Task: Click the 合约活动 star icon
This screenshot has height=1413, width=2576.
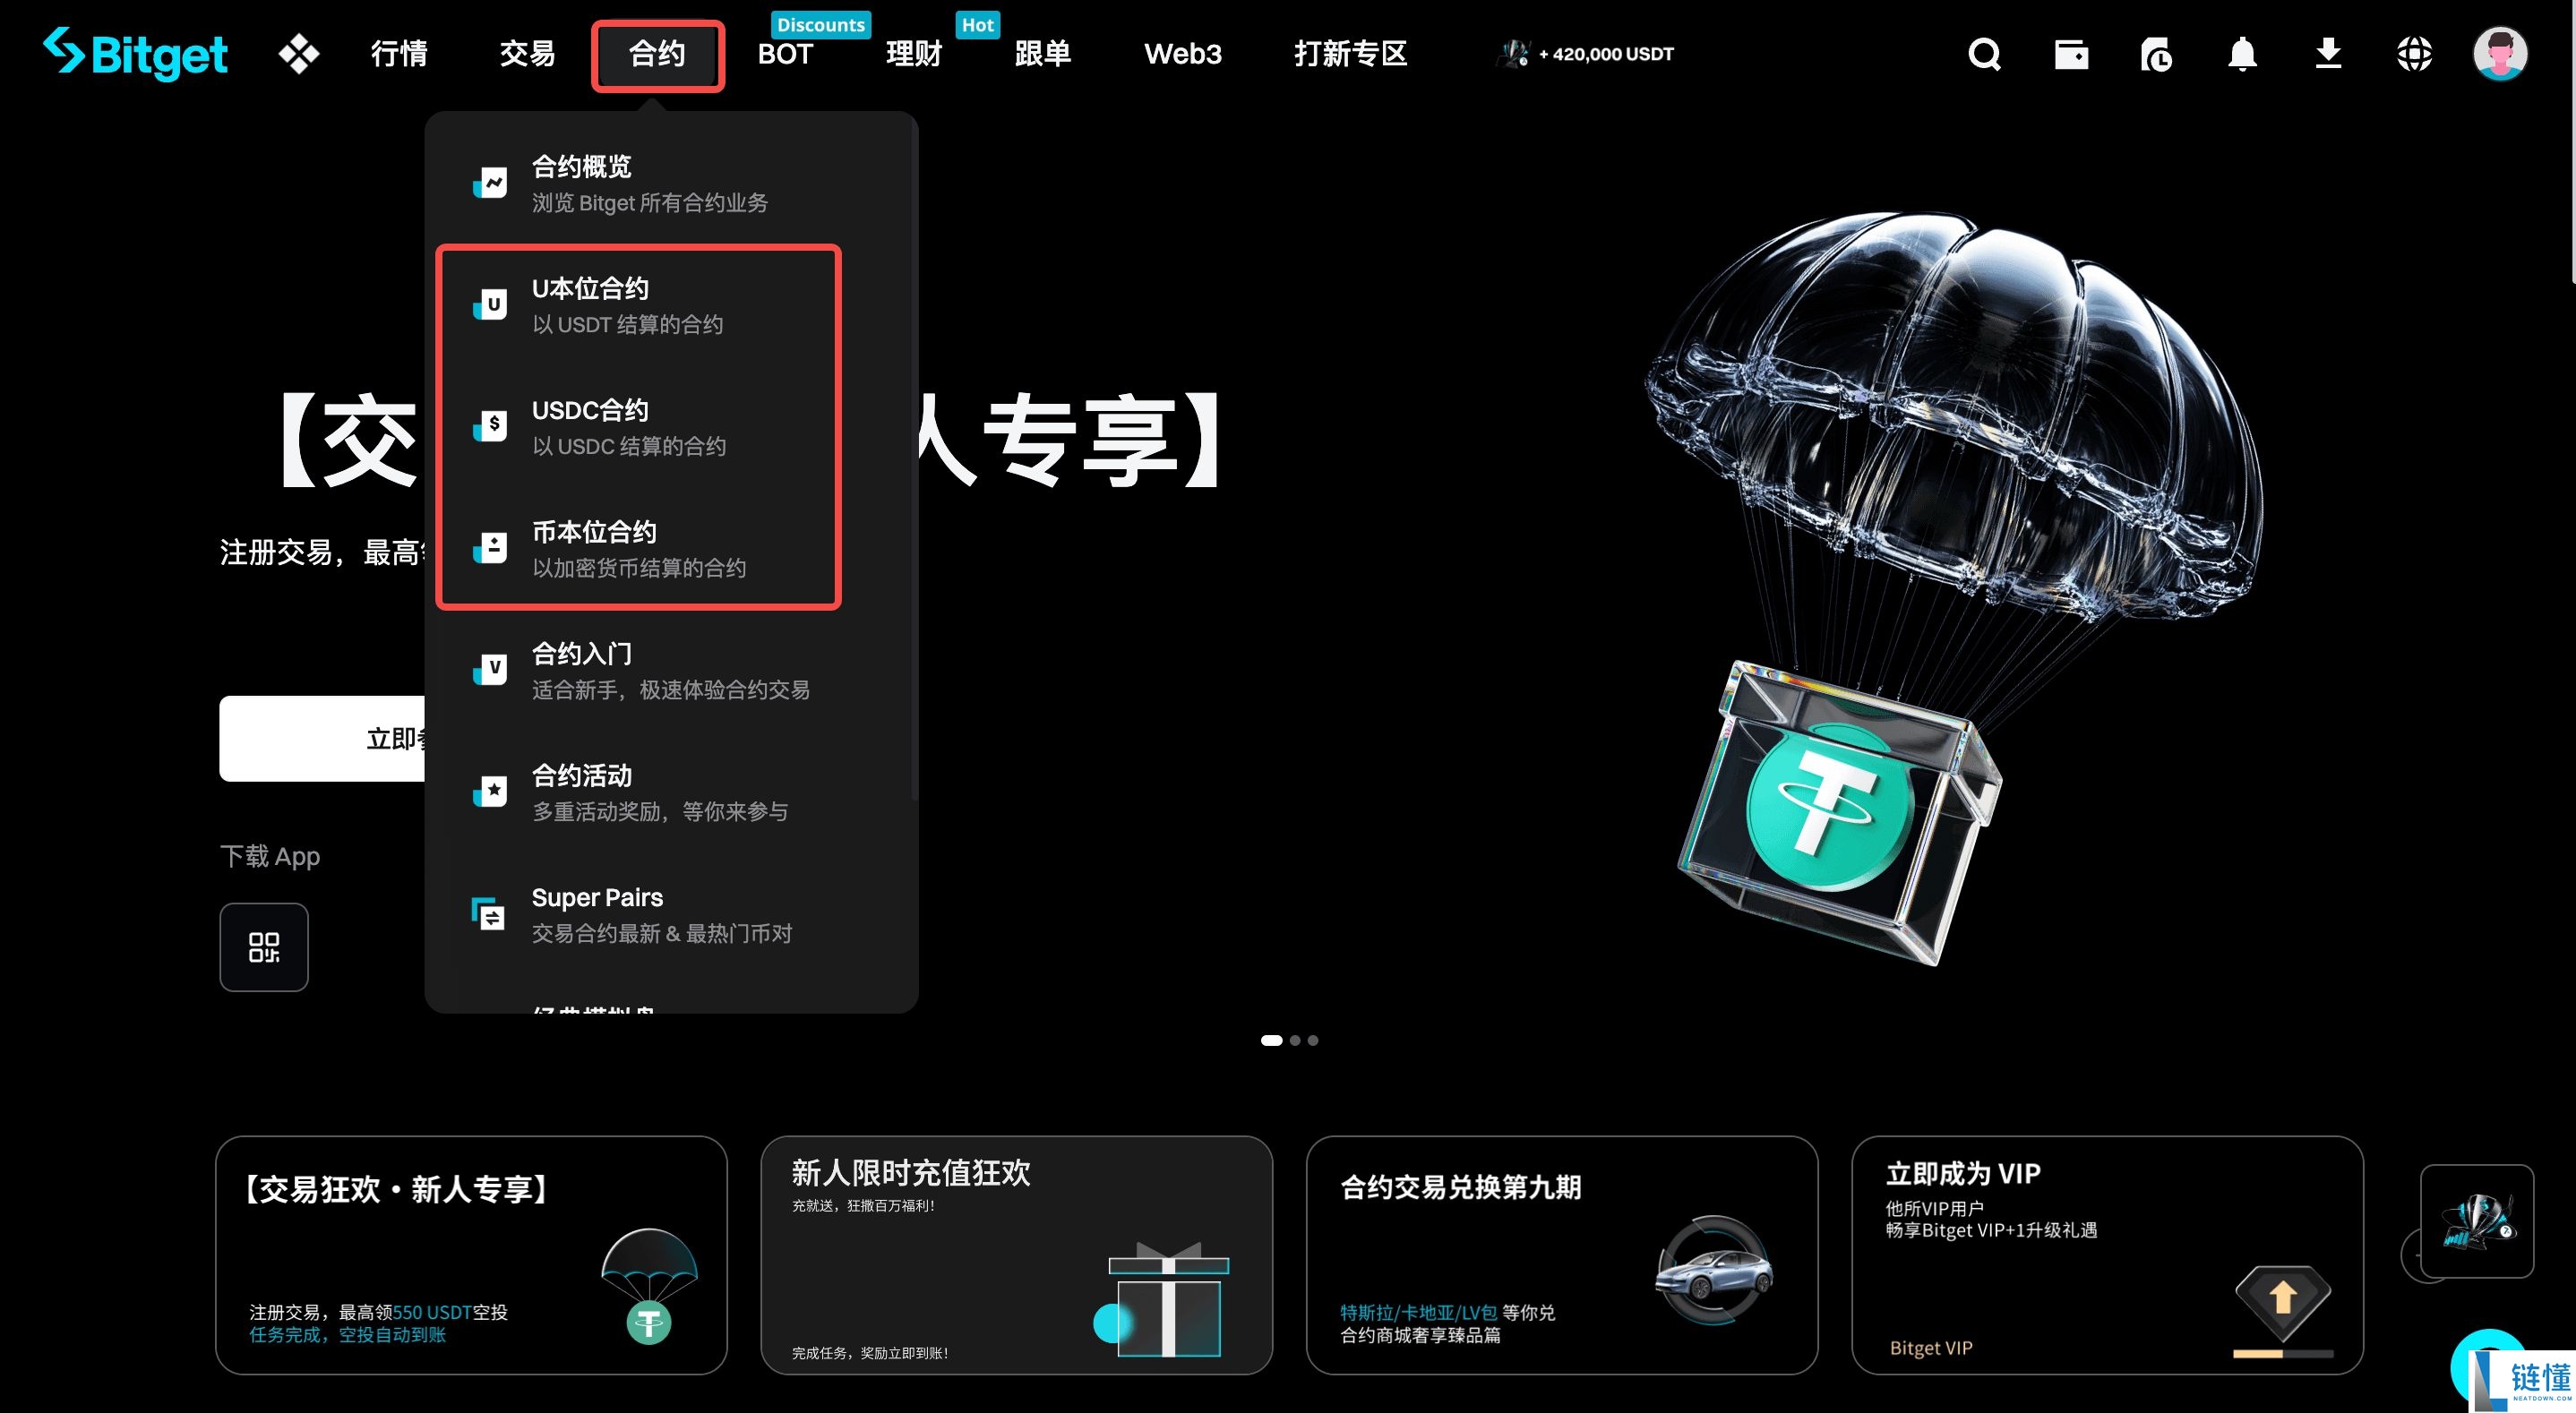Action: coord(490,791)
